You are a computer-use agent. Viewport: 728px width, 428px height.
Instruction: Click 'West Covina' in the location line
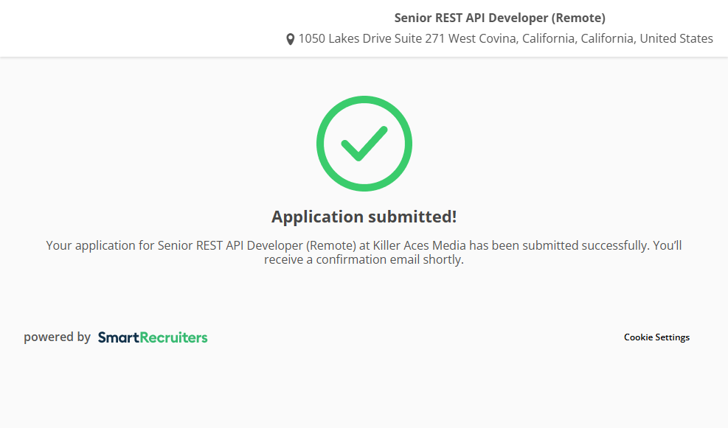(482, 39)
